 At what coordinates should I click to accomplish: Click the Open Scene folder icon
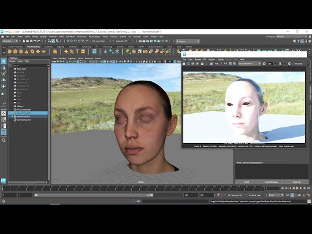27,41
